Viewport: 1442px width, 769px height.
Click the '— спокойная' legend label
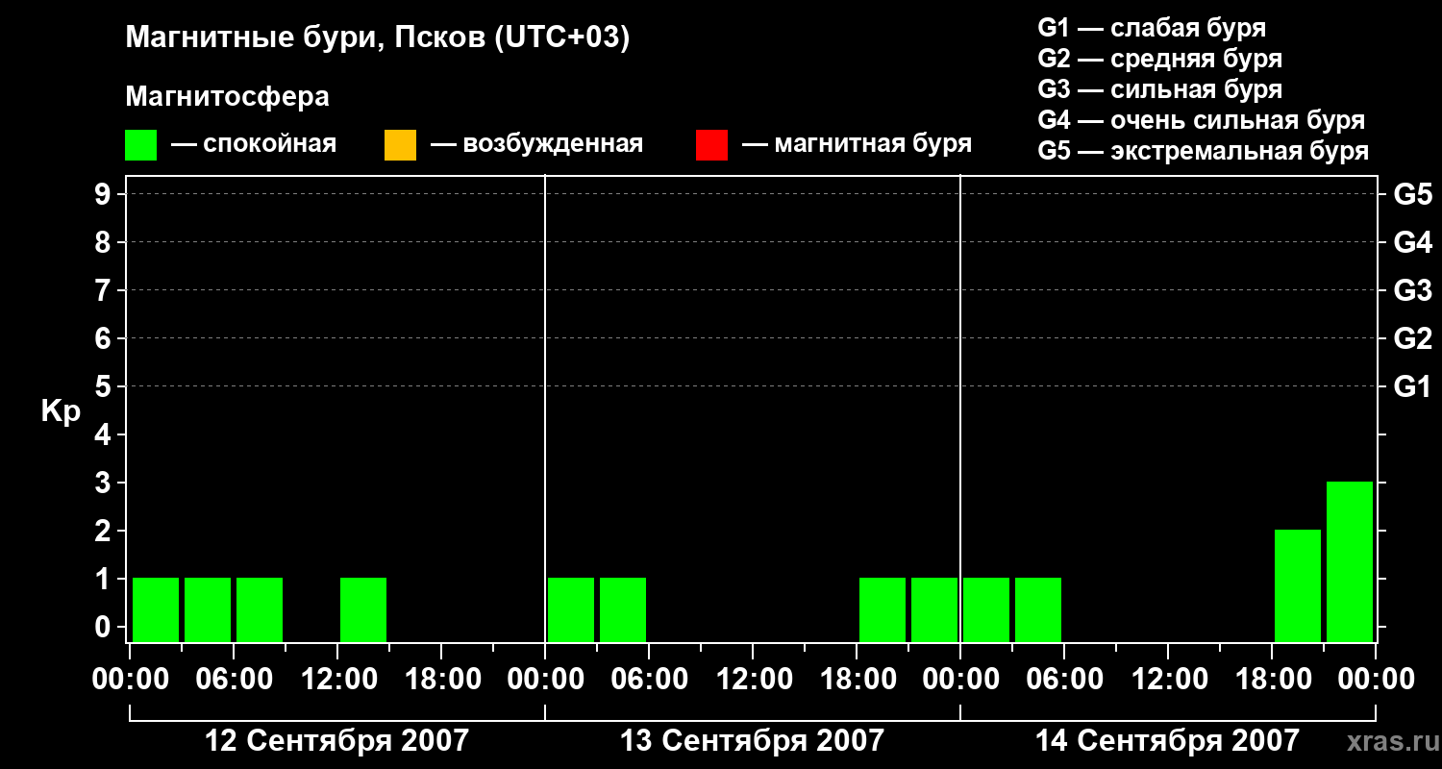254,144
